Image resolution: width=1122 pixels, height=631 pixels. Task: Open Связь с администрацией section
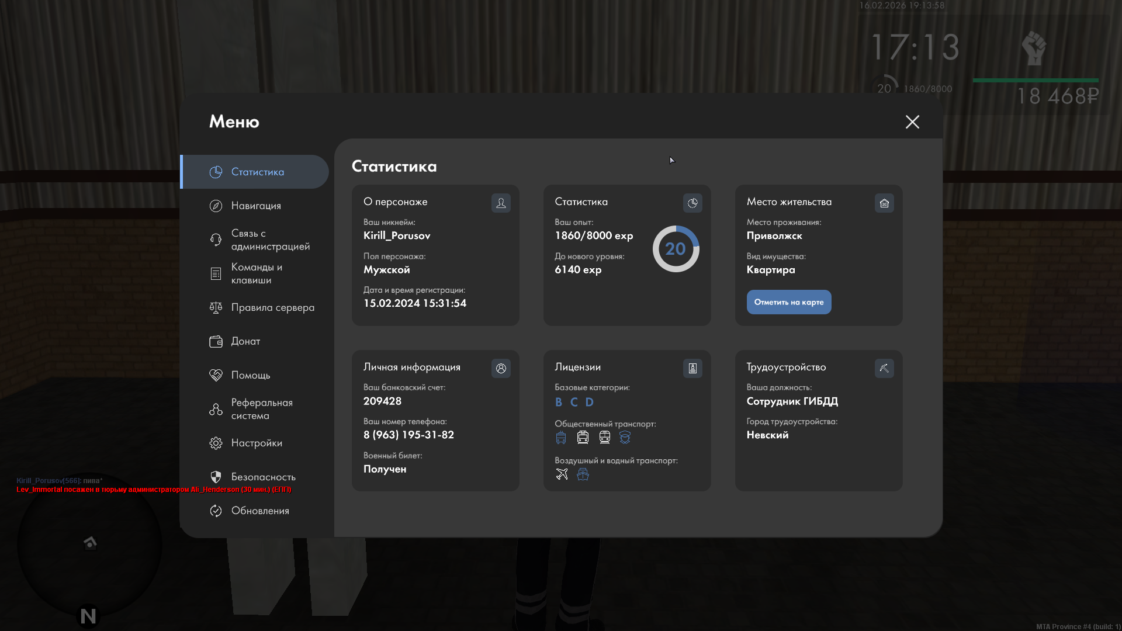(x=270, y=240)
